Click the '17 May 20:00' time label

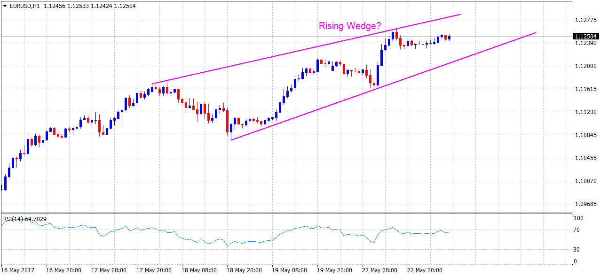[x=154, y=270]
